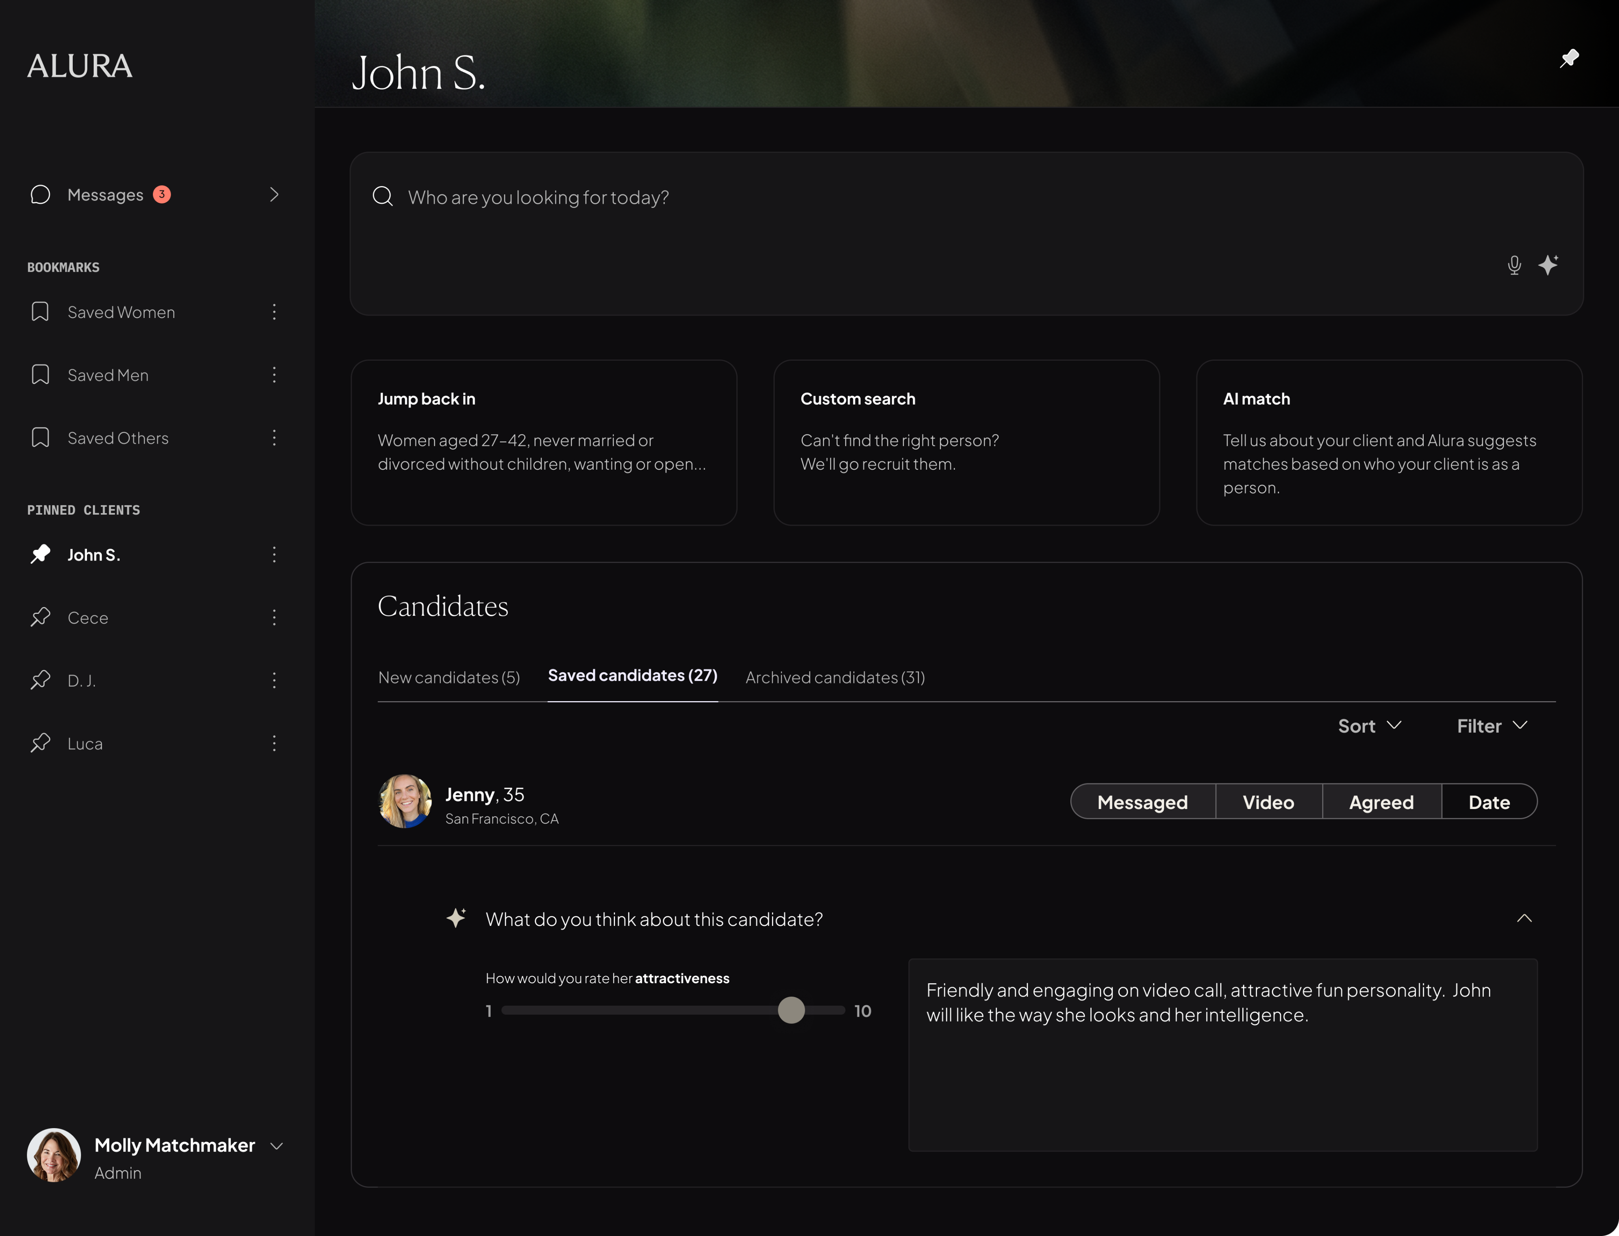Image resolution: width=1619 pixels, height=1236 pixels.
Task: Mark Jenny's status as Date
Action: (1489, 801)
